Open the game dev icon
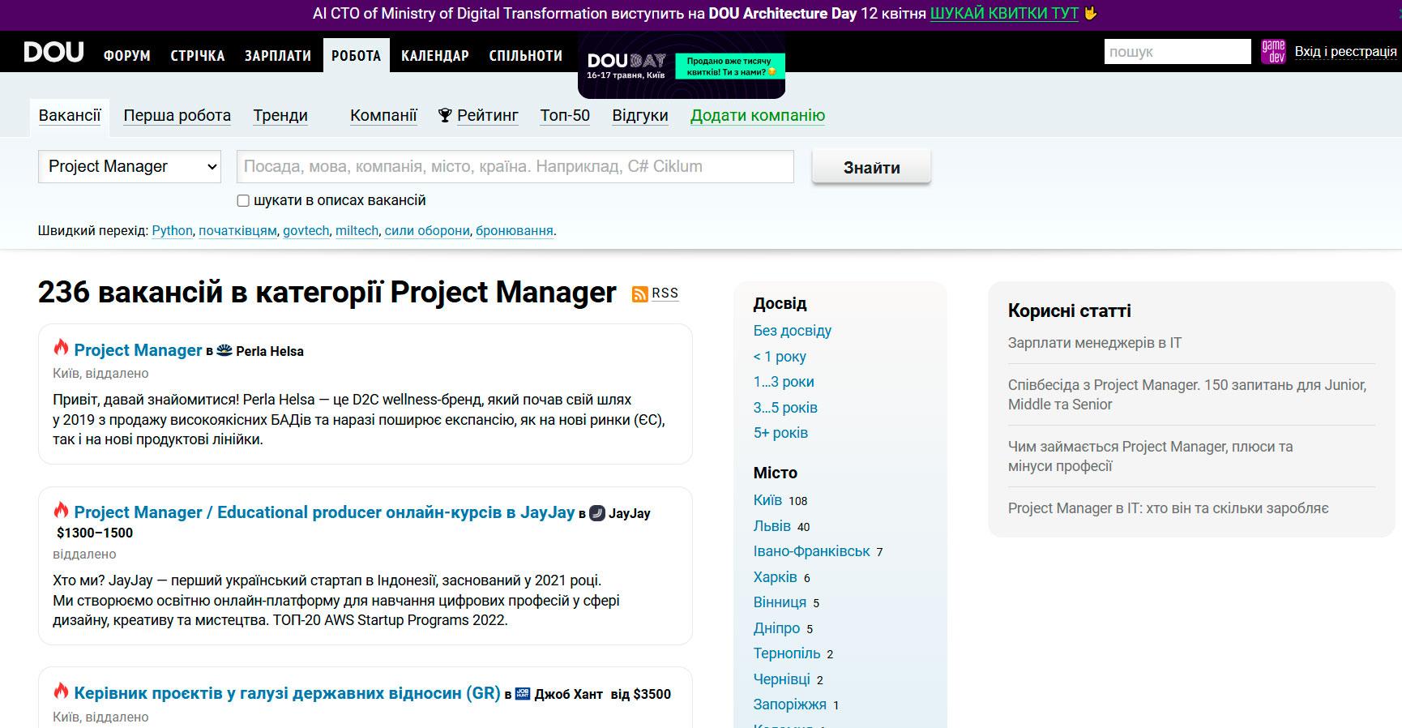 1273,52
